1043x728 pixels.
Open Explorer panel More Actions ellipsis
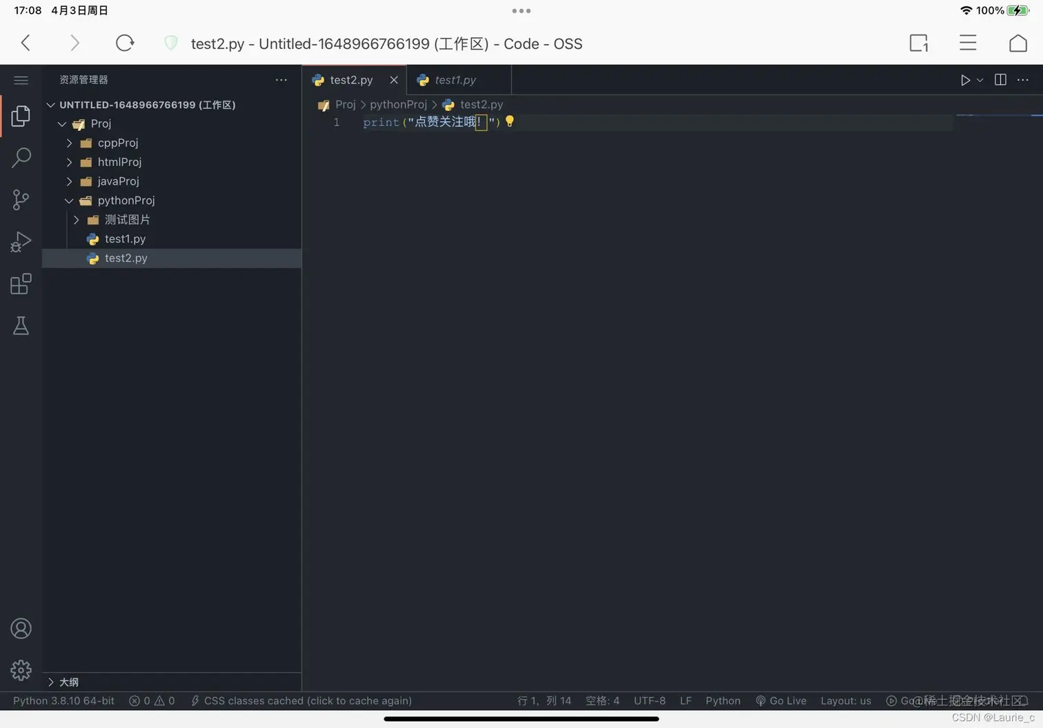click(281, 80)
